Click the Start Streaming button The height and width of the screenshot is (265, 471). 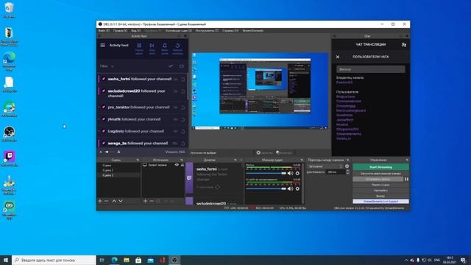tap(380, 167)
